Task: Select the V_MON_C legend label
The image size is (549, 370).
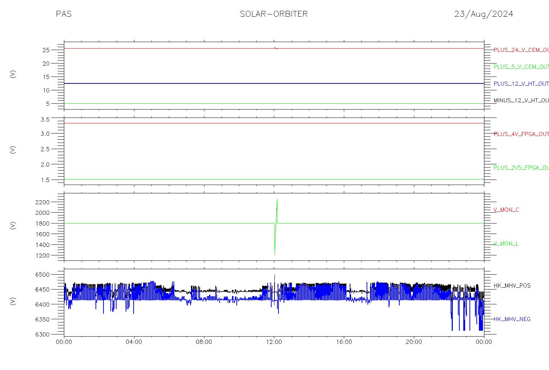Action: point(506,210)
